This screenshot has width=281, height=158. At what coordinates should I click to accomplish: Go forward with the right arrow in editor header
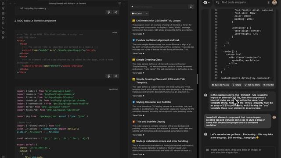pos(14,4)
